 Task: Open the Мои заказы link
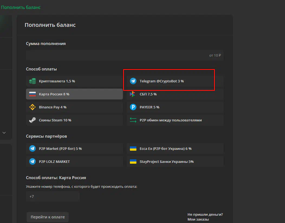point(198,219)
